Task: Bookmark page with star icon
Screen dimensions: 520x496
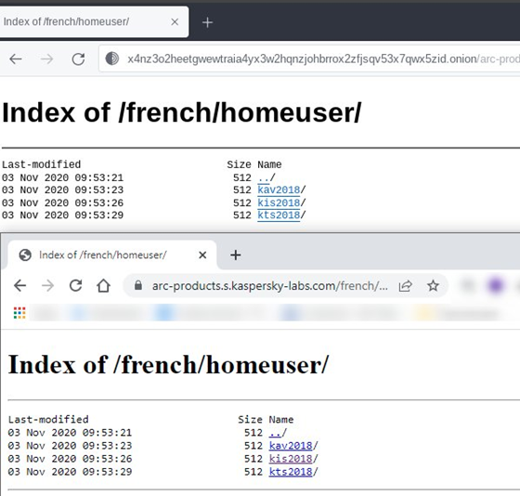Action: [x=433, y=285]
